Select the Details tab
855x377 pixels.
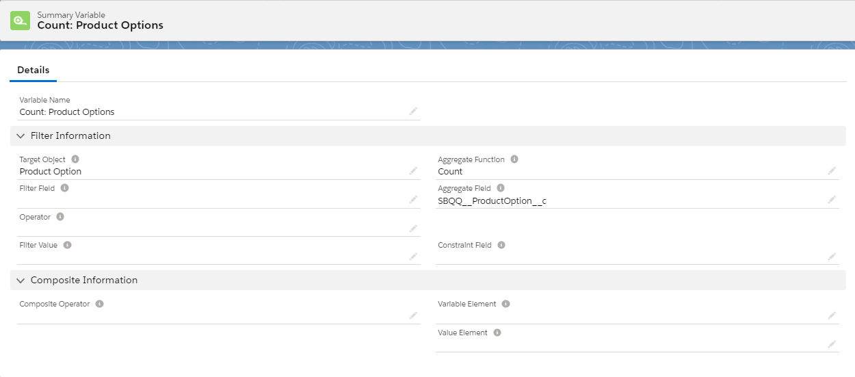pyautogui.click(x=33, y=70)
